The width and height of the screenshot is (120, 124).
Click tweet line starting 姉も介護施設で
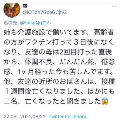59,32
